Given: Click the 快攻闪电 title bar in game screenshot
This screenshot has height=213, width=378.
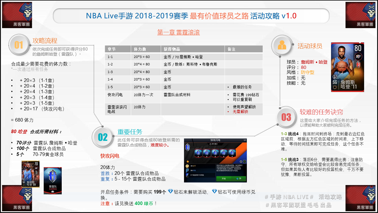Looking at the screenshot, I should [215, 140].
